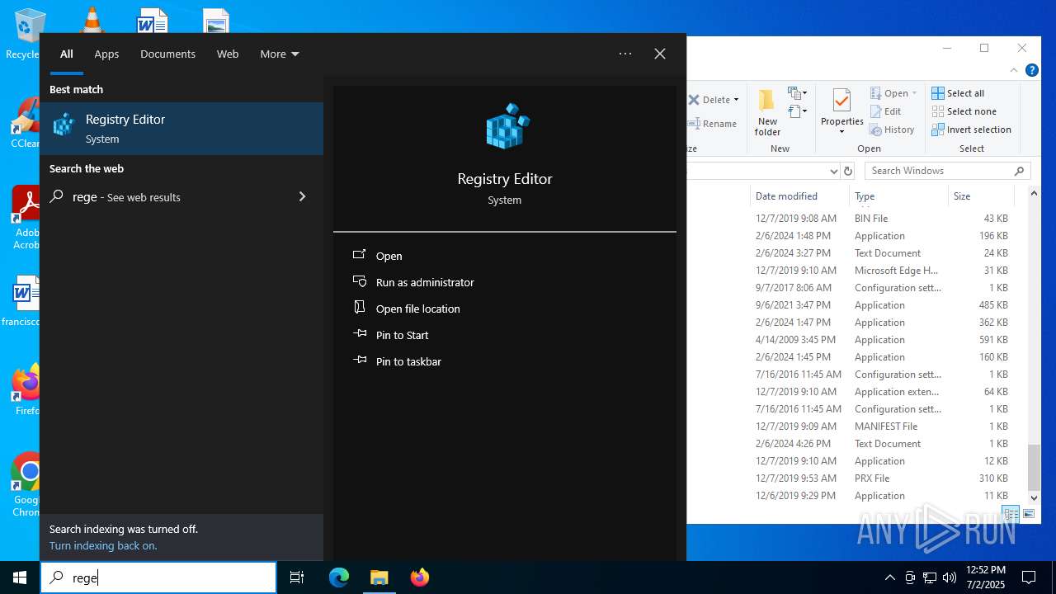Screen dimensions: 1056x594
Task: Open Properties in Explorer ribbon
Action: point(842,107)
